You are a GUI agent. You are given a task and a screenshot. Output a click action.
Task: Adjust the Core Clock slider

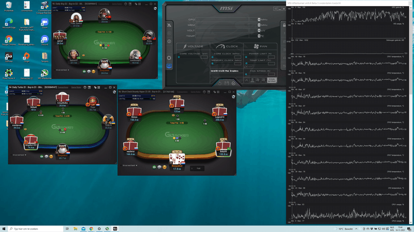(x=223, y=57)
